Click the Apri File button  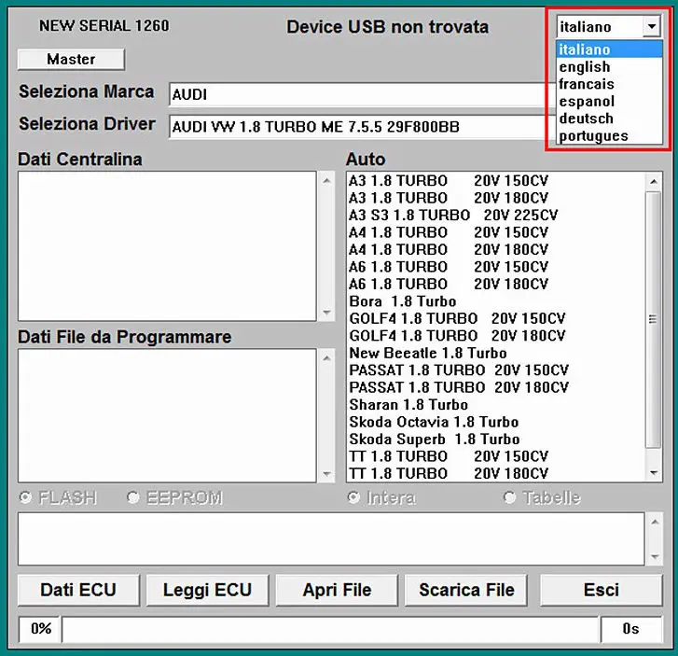[x=337, y=590]
